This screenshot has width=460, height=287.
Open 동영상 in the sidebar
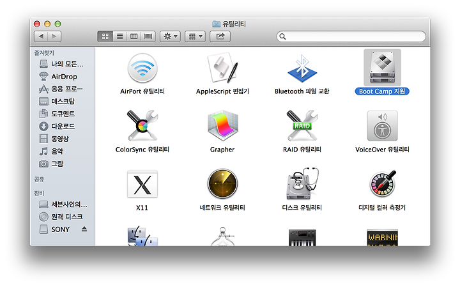click(62, 139)
